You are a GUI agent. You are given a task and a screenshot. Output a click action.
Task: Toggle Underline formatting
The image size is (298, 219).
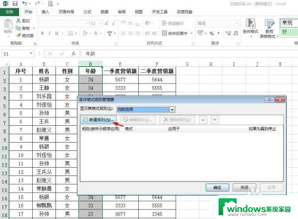57,33
